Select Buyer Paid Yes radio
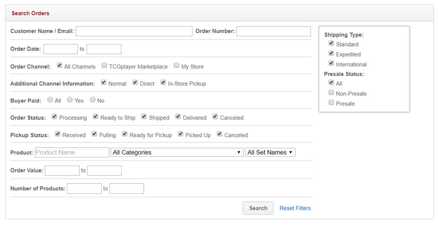This screenshot has height=226, width=439. click(70, 100)
